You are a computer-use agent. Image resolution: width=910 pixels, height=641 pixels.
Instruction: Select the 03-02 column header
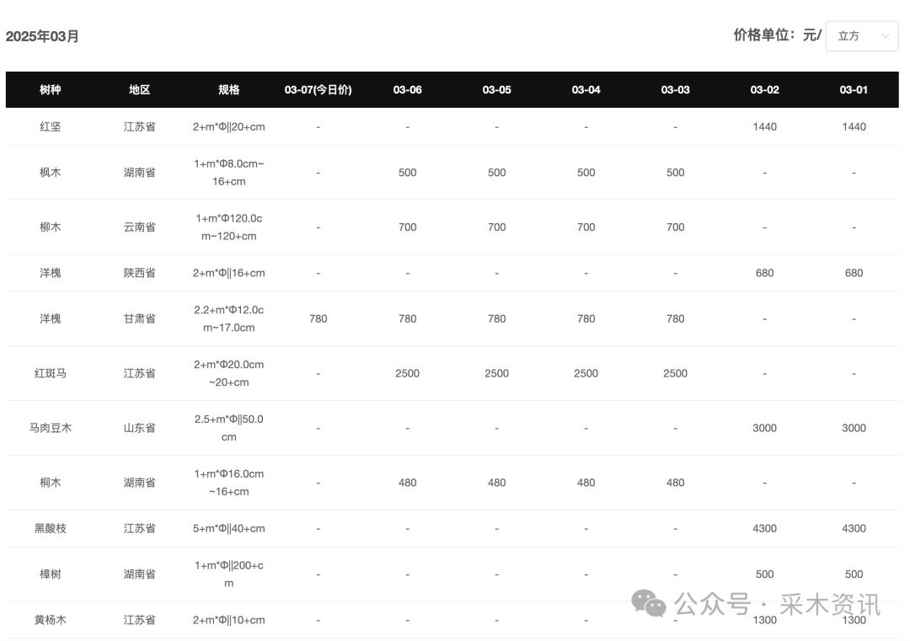coord(765,90)
